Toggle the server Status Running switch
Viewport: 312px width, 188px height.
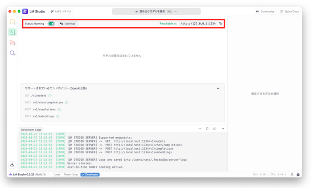coord(51,24)
